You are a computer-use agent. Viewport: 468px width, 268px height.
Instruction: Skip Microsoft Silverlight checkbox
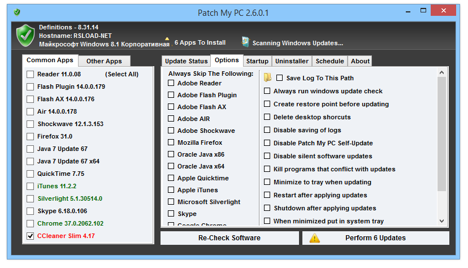(x=171, y=202)
